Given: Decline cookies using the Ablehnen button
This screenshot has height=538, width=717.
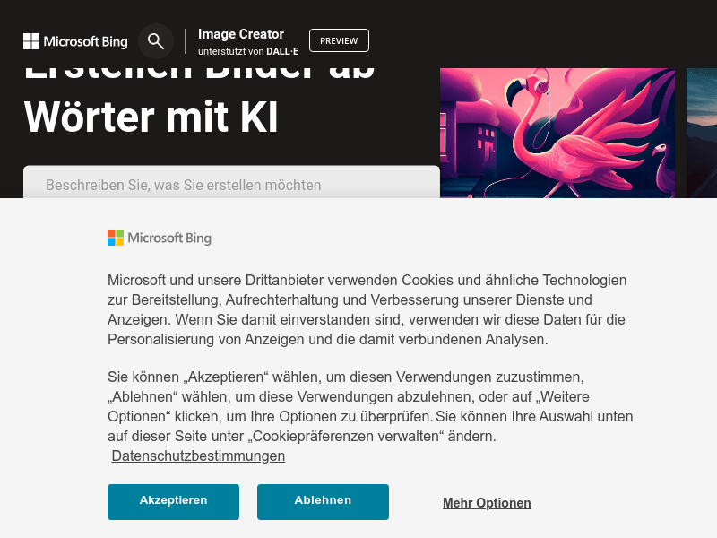Looking at the screenshot, I should pos(323,501).
